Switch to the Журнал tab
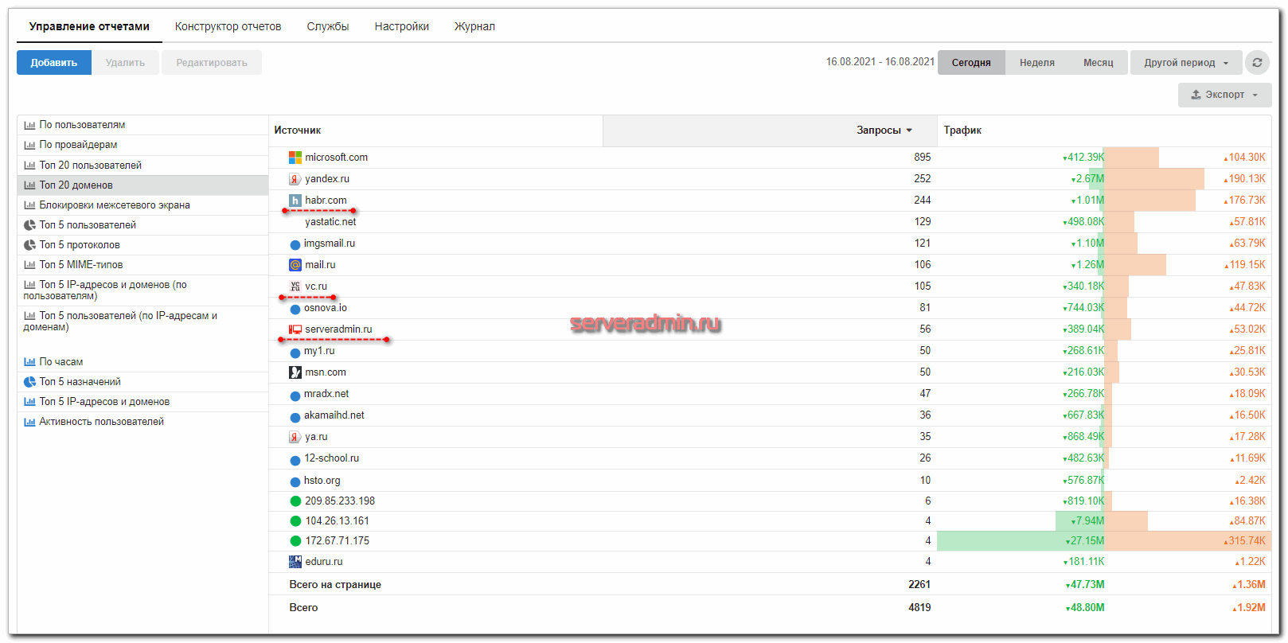The height and width of the screenshot is (643, 1288). [x=474, y=26]
